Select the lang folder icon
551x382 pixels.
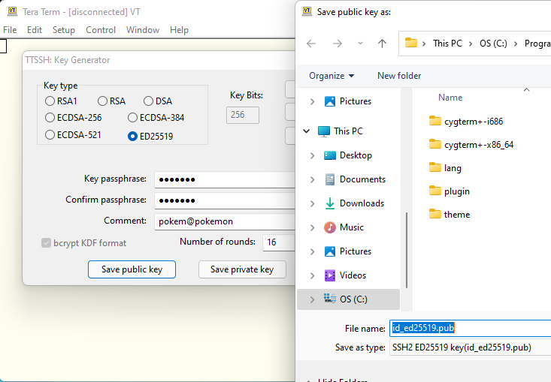435,167
